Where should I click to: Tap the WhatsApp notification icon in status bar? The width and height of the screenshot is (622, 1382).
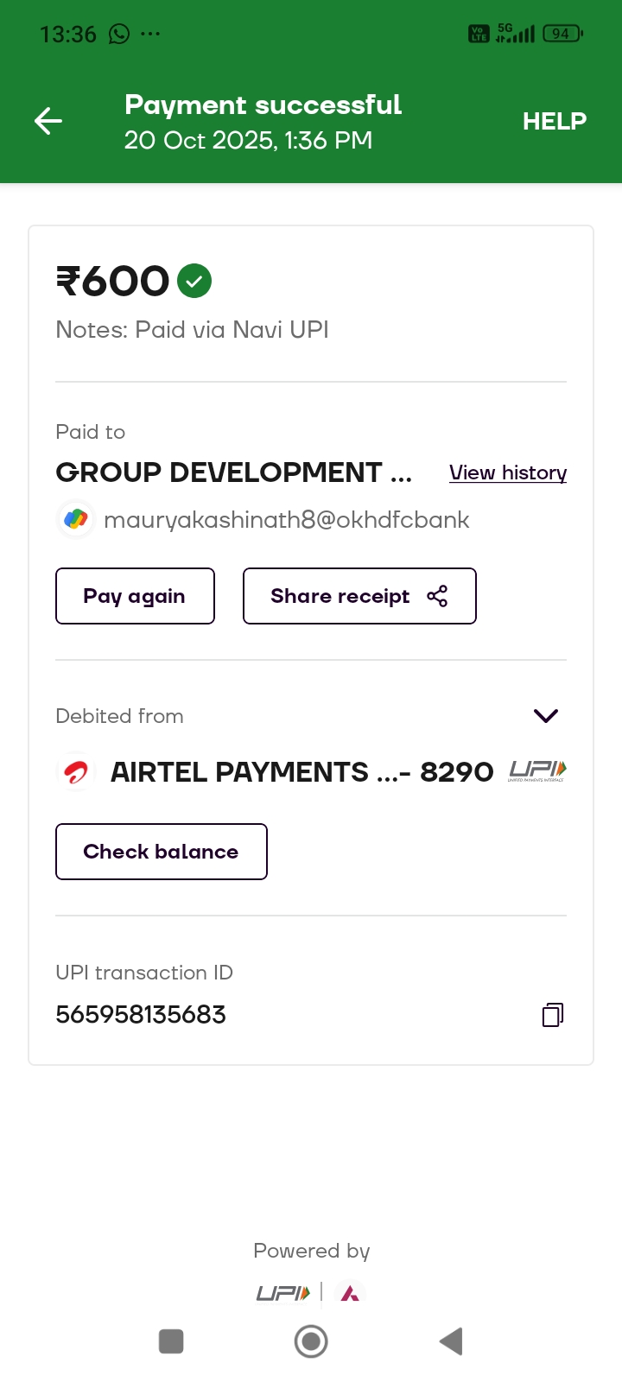pos(118,34)
